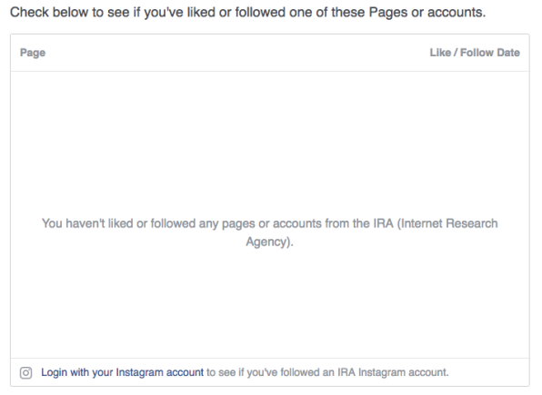The height and width of the screenshot is (395, 542).
Task: Click the word 'Login' in the footer link
Action: (x=54, y=372)
